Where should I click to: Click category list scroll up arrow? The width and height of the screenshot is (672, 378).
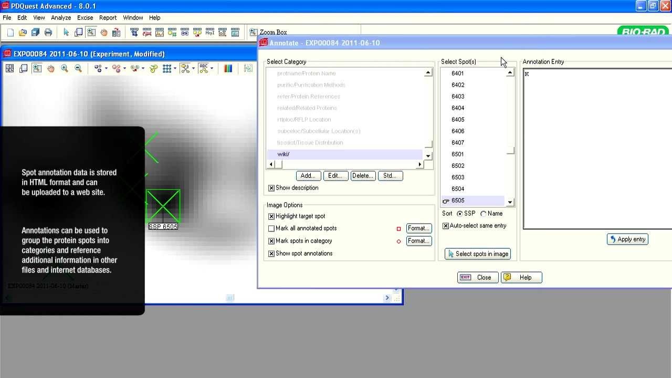(x=428, y=73)
